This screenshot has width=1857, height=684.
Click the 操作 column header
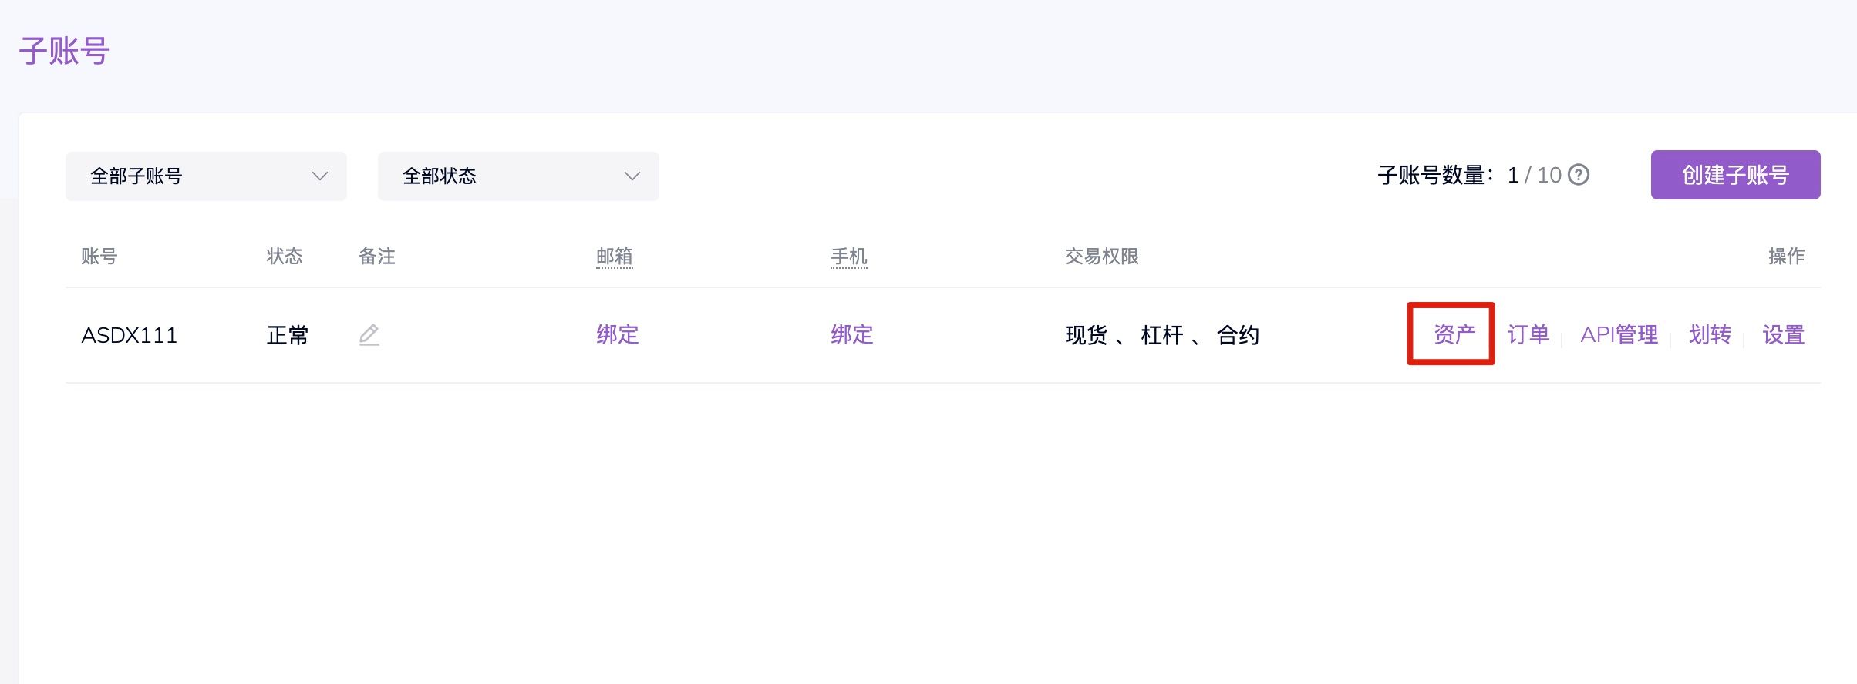(1786, 256)
